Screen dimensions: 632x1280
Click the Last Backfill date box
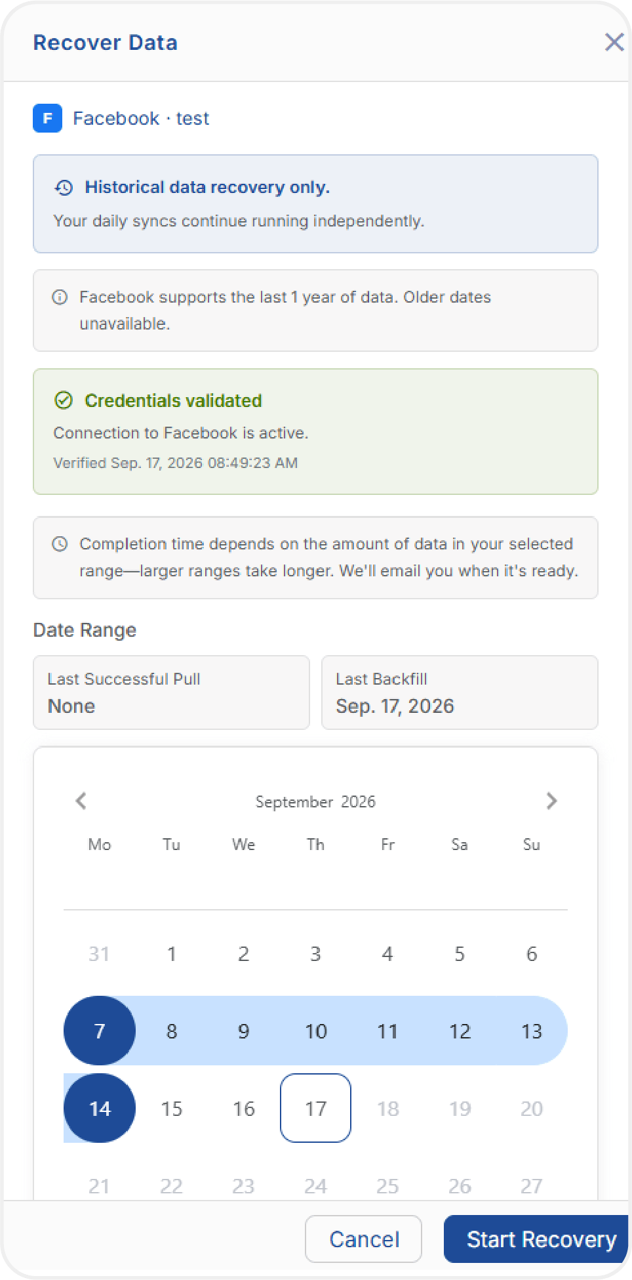pos(460,693)
